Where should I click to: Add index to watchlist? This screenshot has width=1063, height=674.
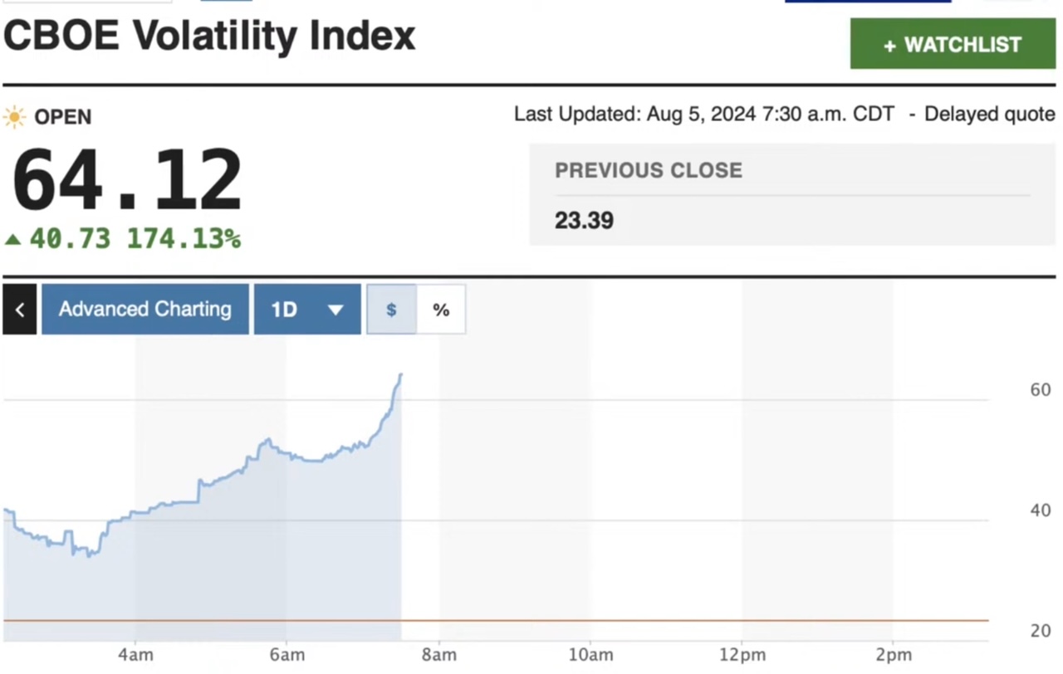coord(952,45)
